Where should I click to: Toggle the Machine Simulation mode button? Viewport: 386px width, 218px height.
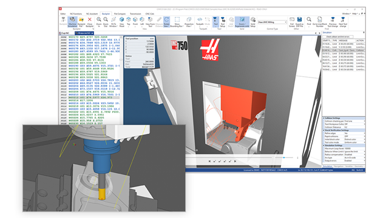click(72, 22)
